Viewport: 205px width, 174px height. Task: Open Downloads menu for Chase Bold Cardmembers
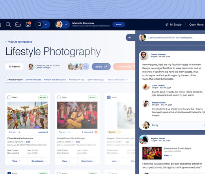pyautogui.click(x=39, y=161)
